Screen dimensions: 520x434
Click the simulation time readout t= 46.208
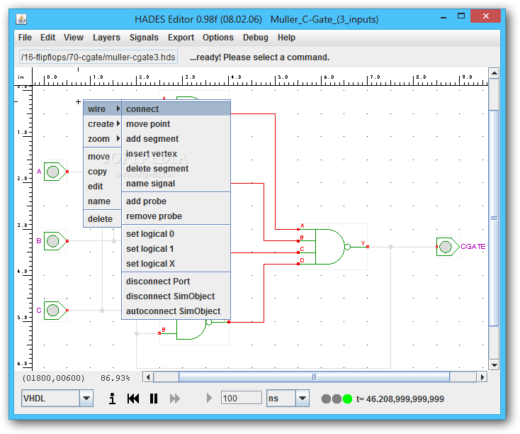(400, 399)
